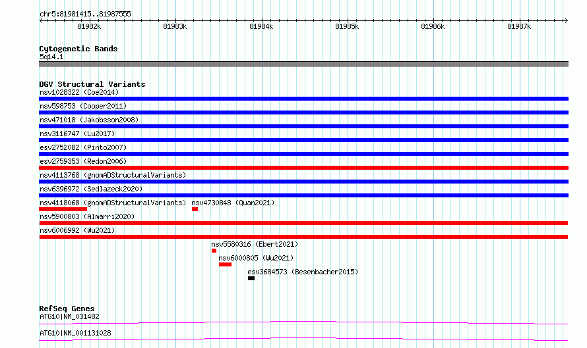Click the nsv6396972 (Sedlazeck2020) label
The width and height of the screenshot is (587, 348).
click(x=91, y=189)
